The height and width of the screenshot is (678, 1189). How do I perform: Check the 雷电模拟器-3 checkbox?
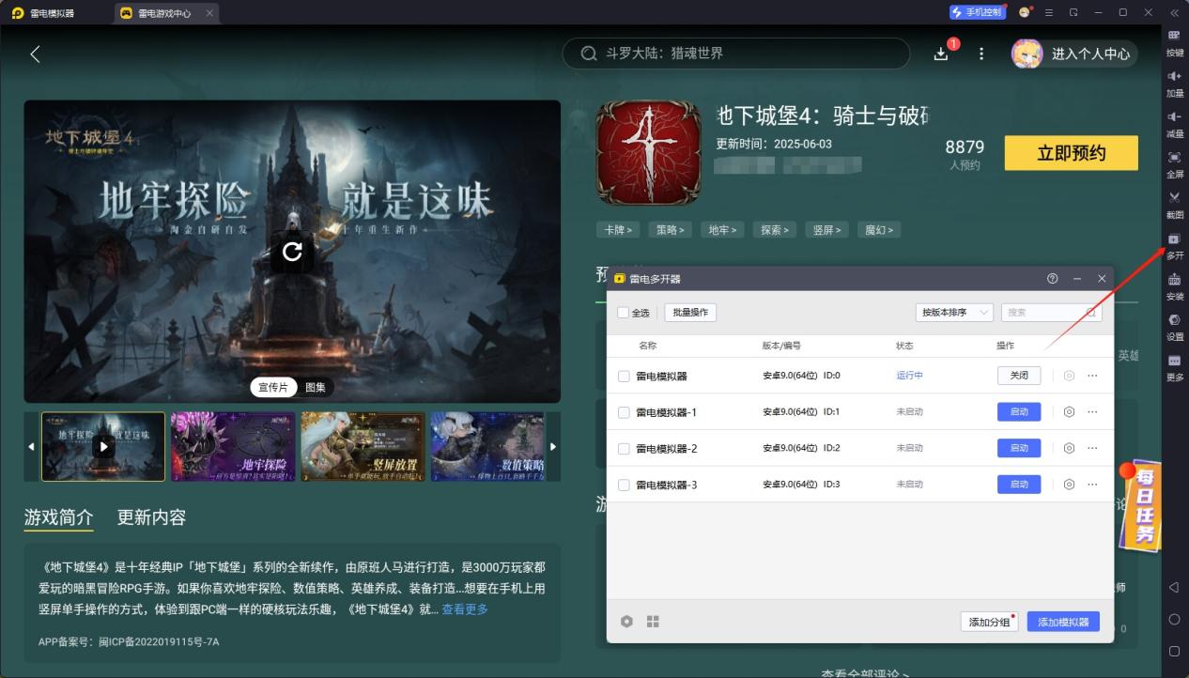[624, 485]
